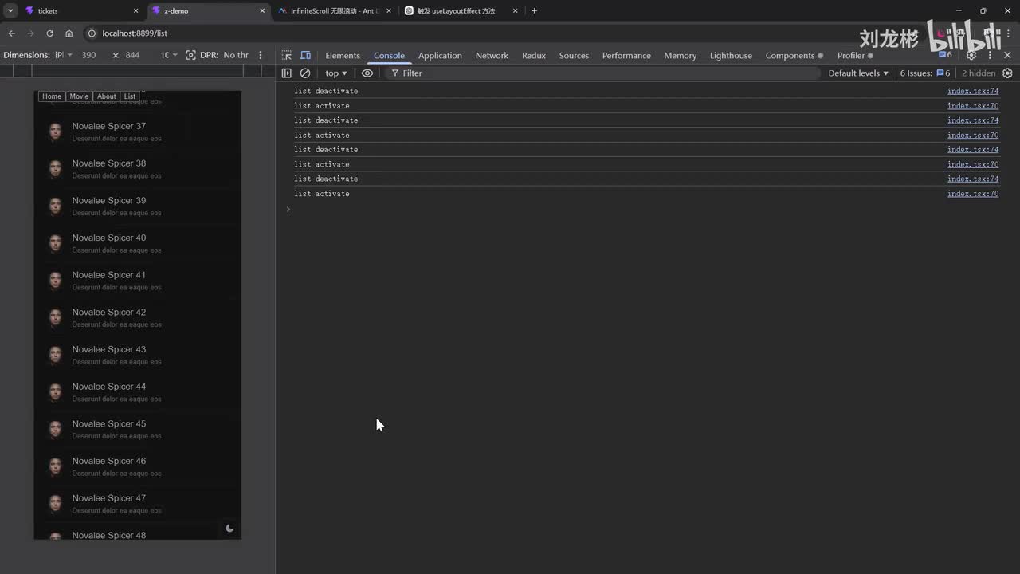Click the address bar URL localhost:8899/list
This screenshot has height=574, width=1020.
pos(135,33)
